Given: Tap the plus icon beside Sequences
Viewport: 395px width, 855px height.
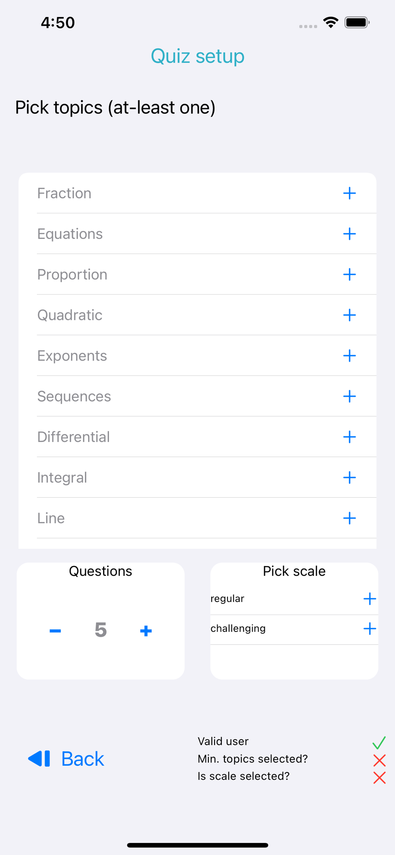Looking at the screenshot, I should pyautogui.click(x=349, y=396).
